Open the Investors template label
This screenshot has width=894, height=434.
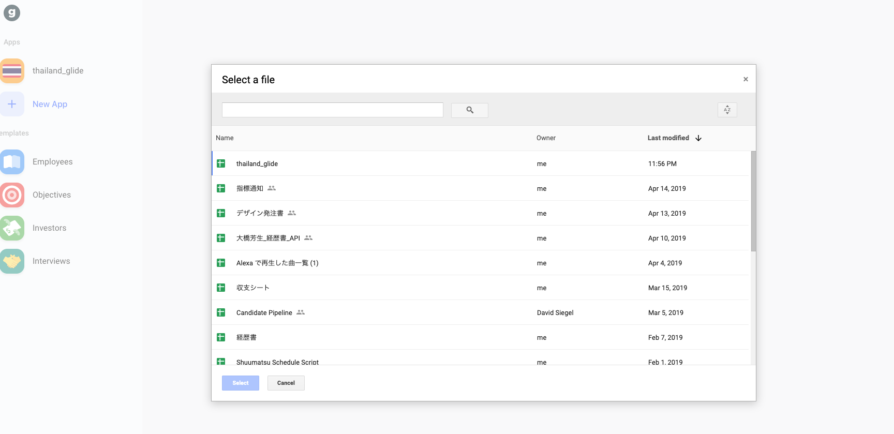click(x=49, y=228)
